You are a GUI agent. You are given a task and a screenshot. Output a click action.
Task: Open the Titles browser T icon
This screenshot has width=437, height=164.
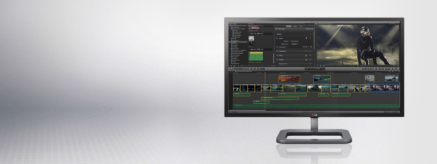click(388, 69)
